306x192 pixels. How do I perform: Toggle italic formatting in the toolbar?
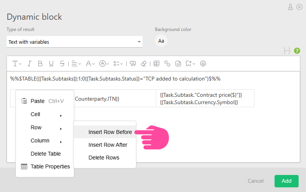click(29, 63)
